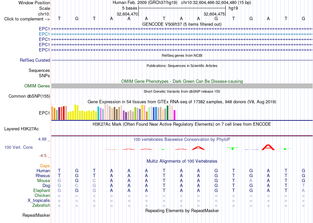The image size is (313, 223).
Task: Select the Human alignment row label
Action: pos(43,171)
